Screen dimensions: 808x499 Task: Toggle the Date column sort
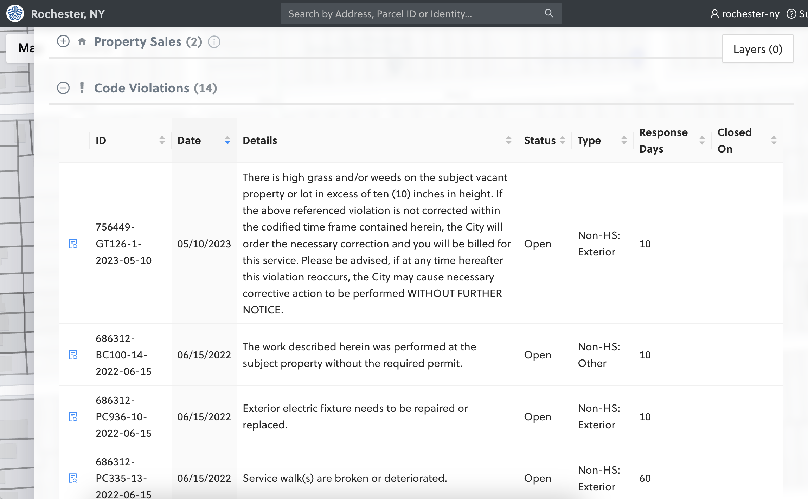tap(227, 140)
